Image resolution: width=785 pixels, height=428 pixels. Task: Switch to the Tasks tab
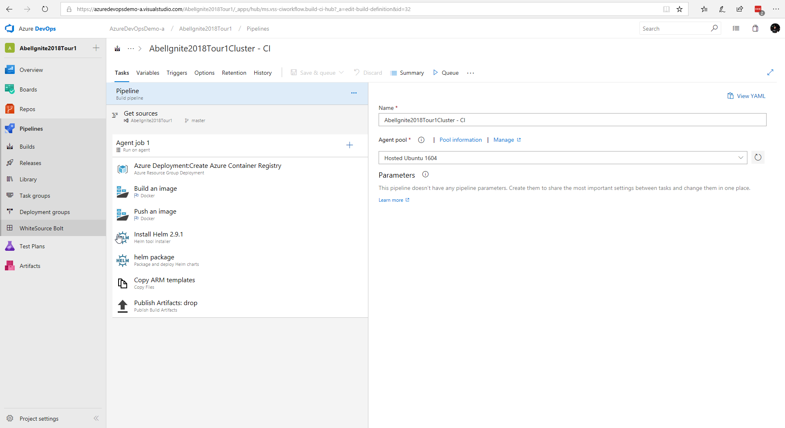point(122,73)
